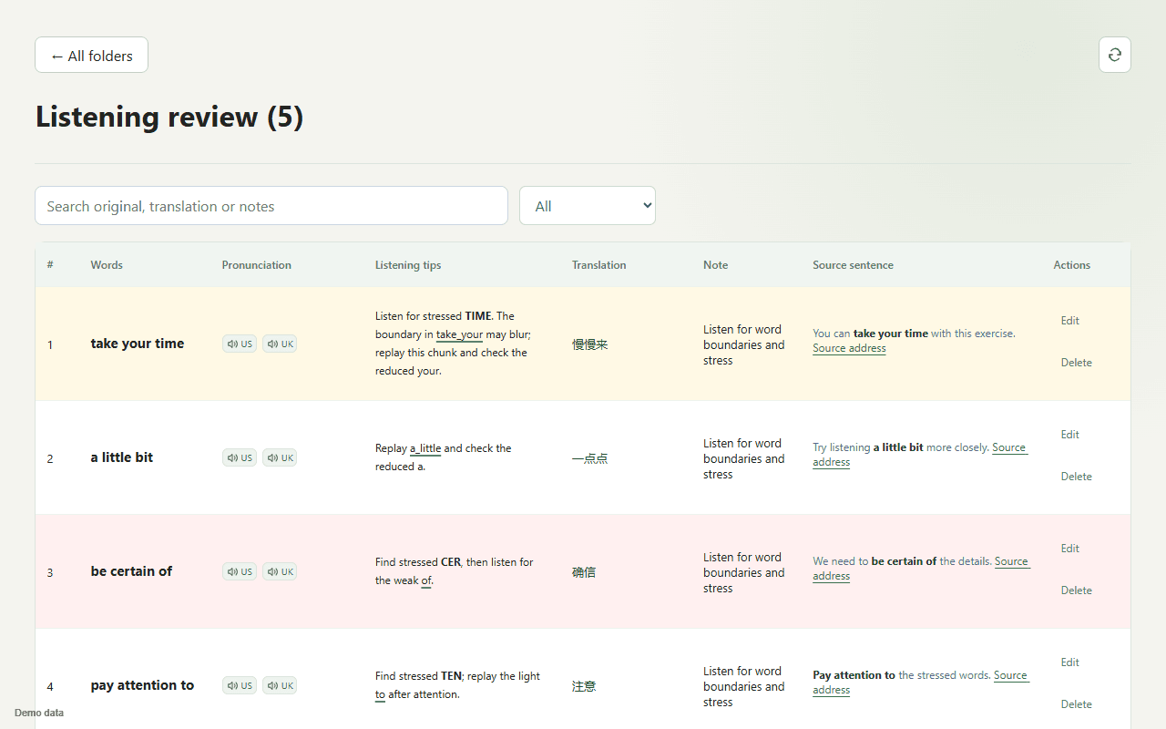
Task: Click the Pronunciation column header
Action: (x=257, y=265)
